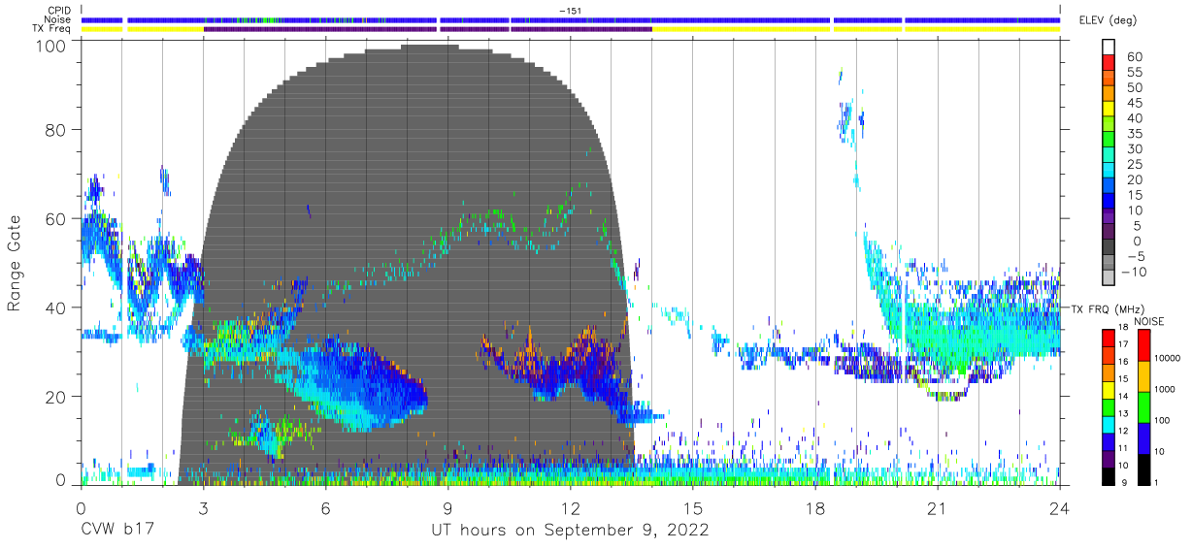Screen dimensions: 1192x550
Task: Click ELEV colorbar value '-5'
Action: pos(1135,256)
